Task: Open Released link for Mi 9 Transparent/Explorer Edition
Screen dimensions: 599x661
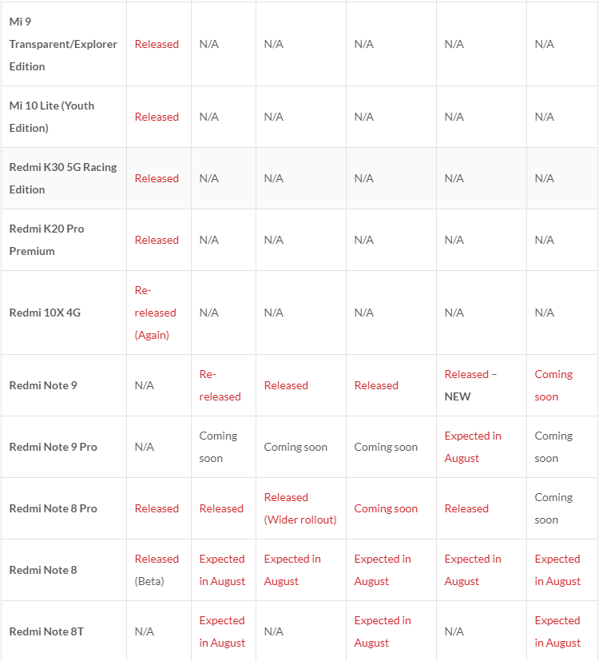Action: (157, 44)
